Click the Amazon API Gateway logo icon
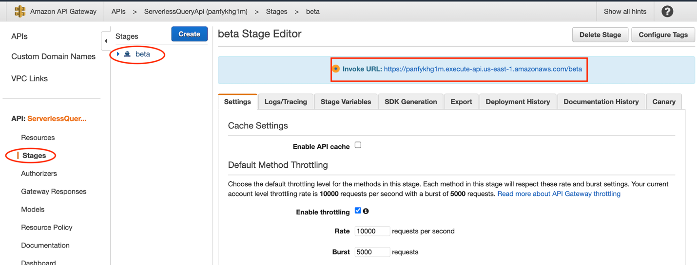This screenshot has width=697, height=265. pyautogui.click(x=20, y=11)
